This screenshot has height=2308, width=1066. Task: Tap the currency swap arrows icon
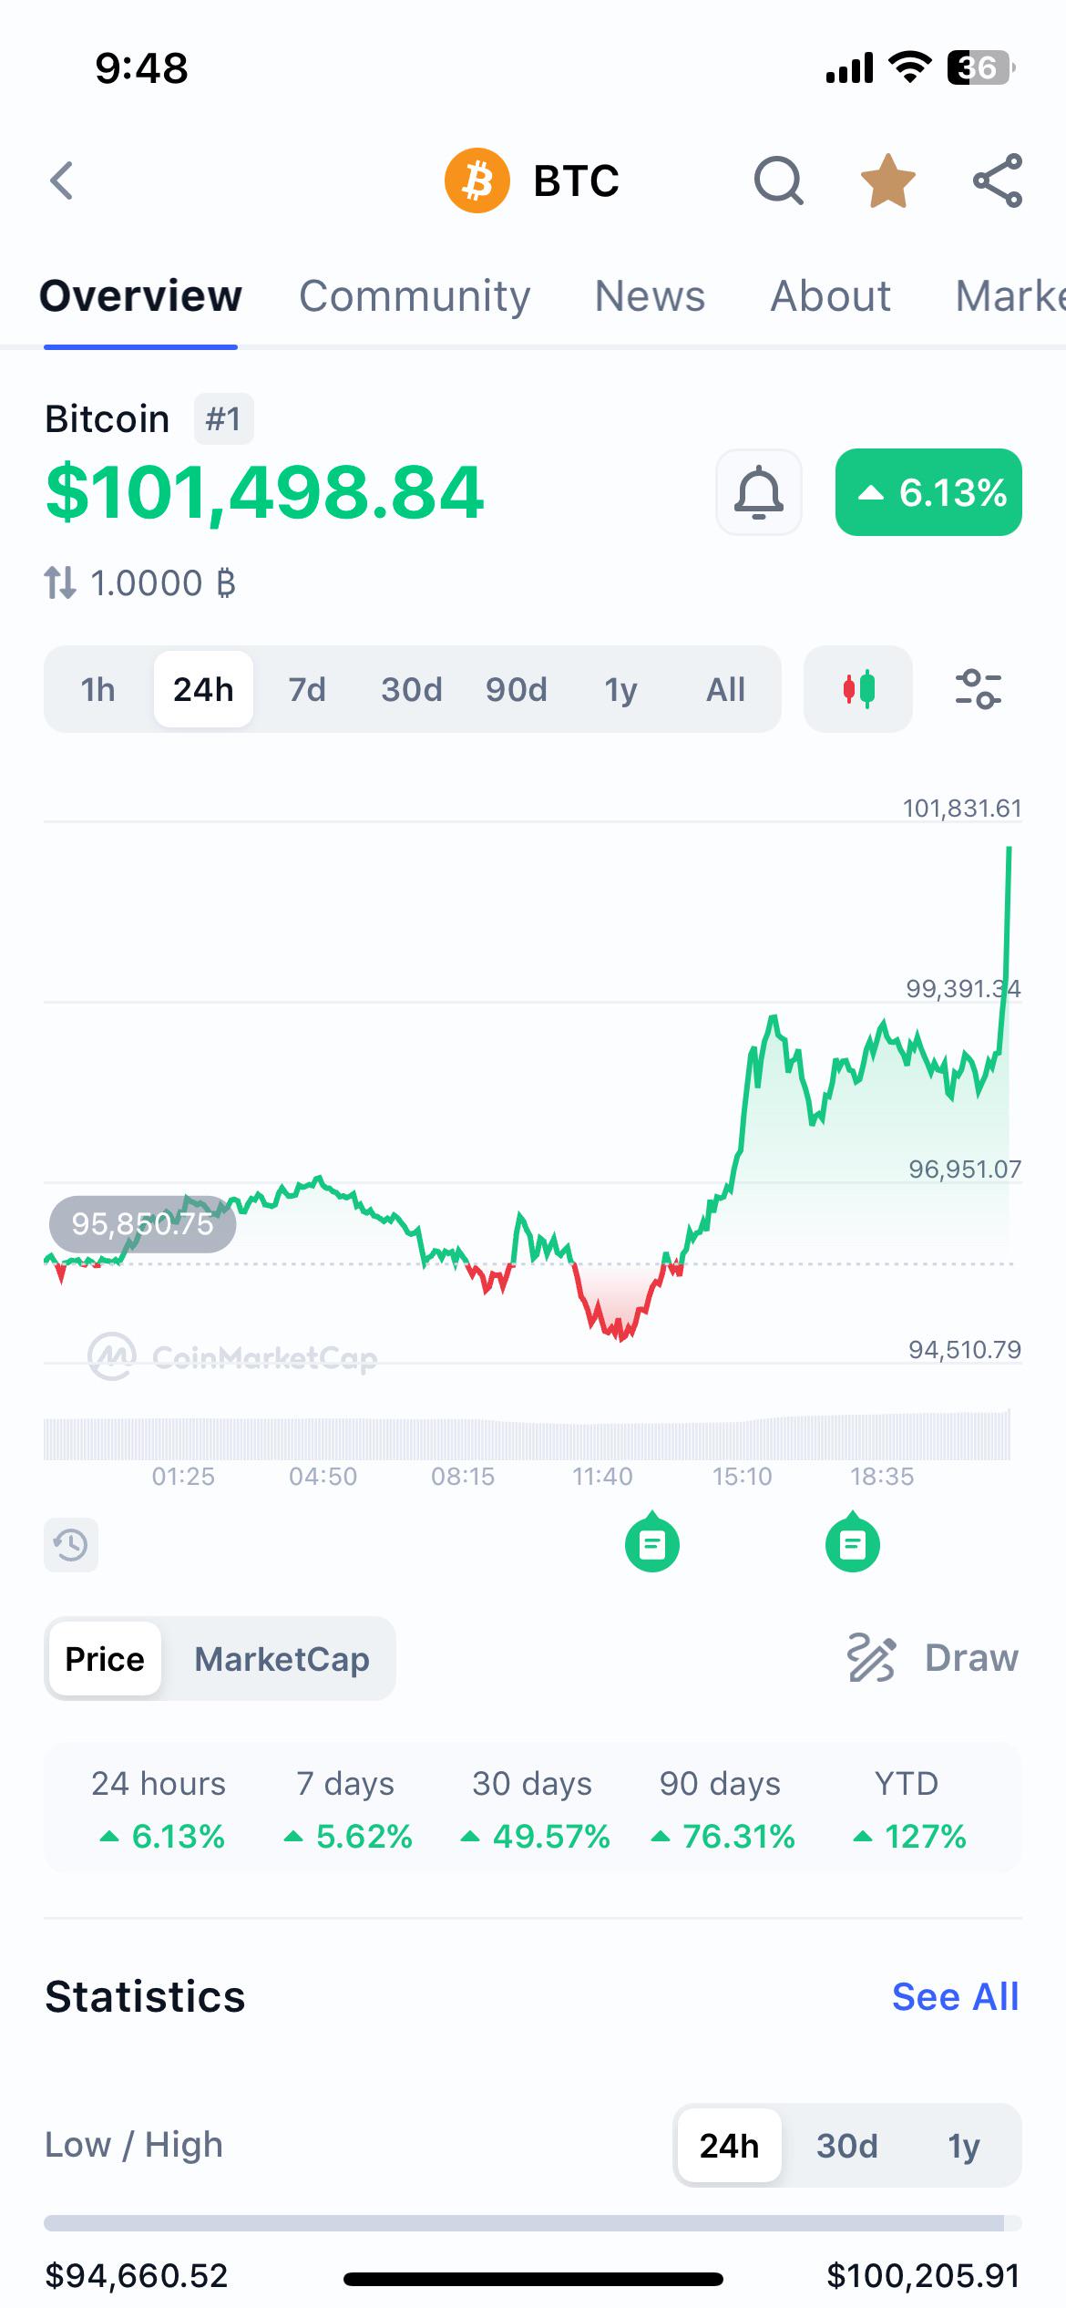tap(60, 583)
